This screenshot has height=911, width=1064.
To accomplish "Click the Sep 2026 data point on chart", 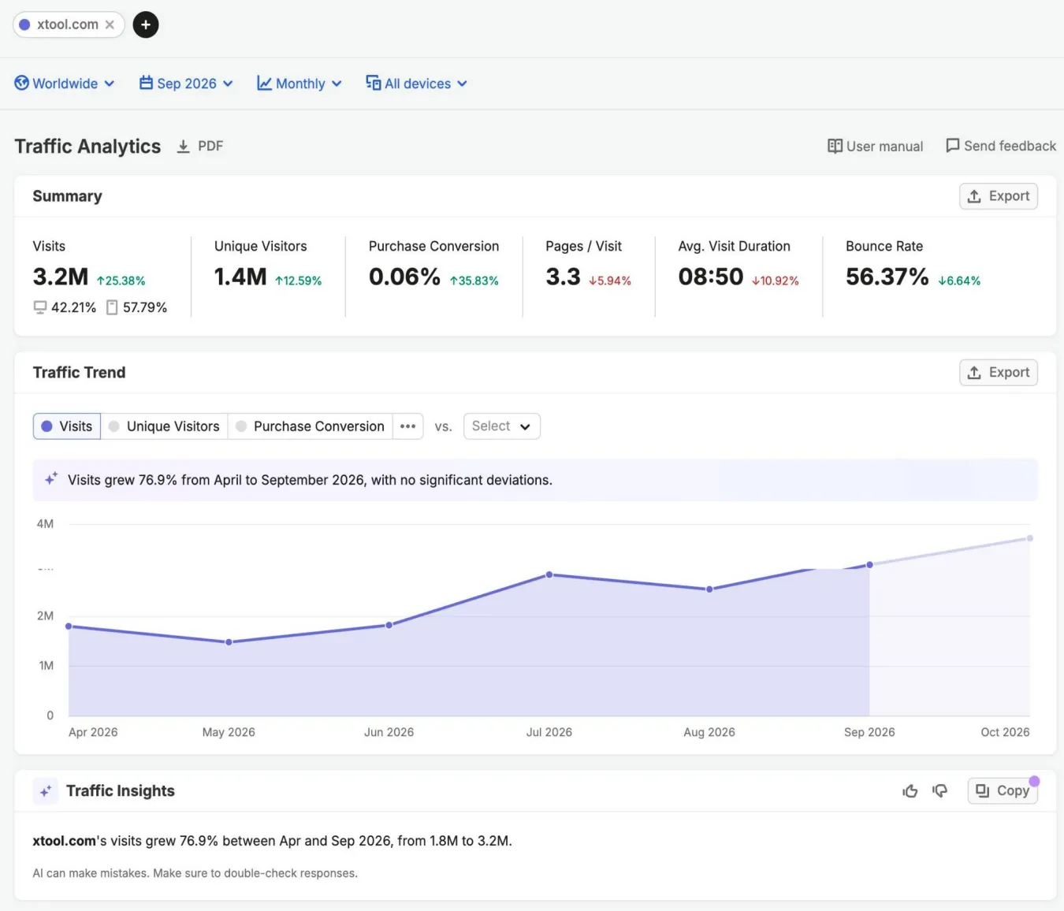I will [870, 564].
